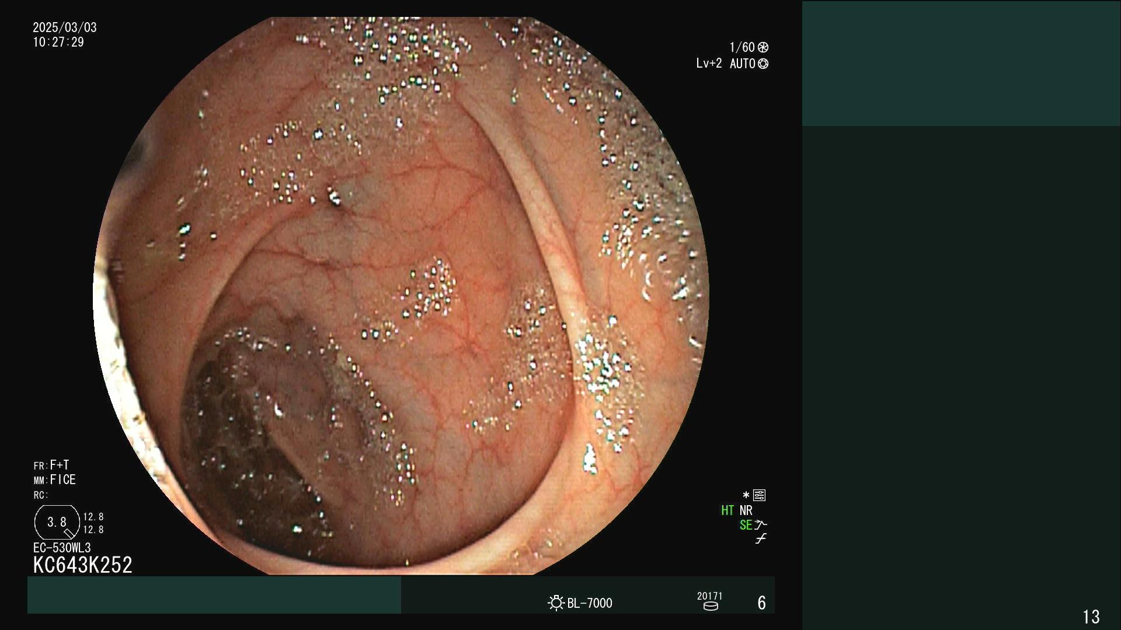
Task: Click the shutter speed fan icon beside 1/60
Action: point(763,47)
